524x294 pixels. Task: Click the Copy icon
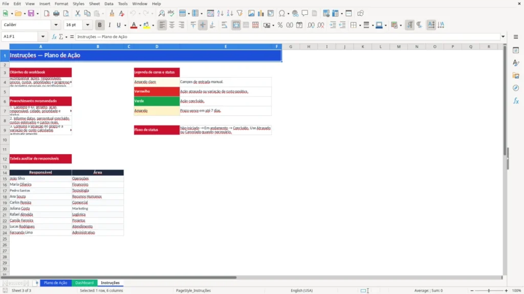(87, 13)
